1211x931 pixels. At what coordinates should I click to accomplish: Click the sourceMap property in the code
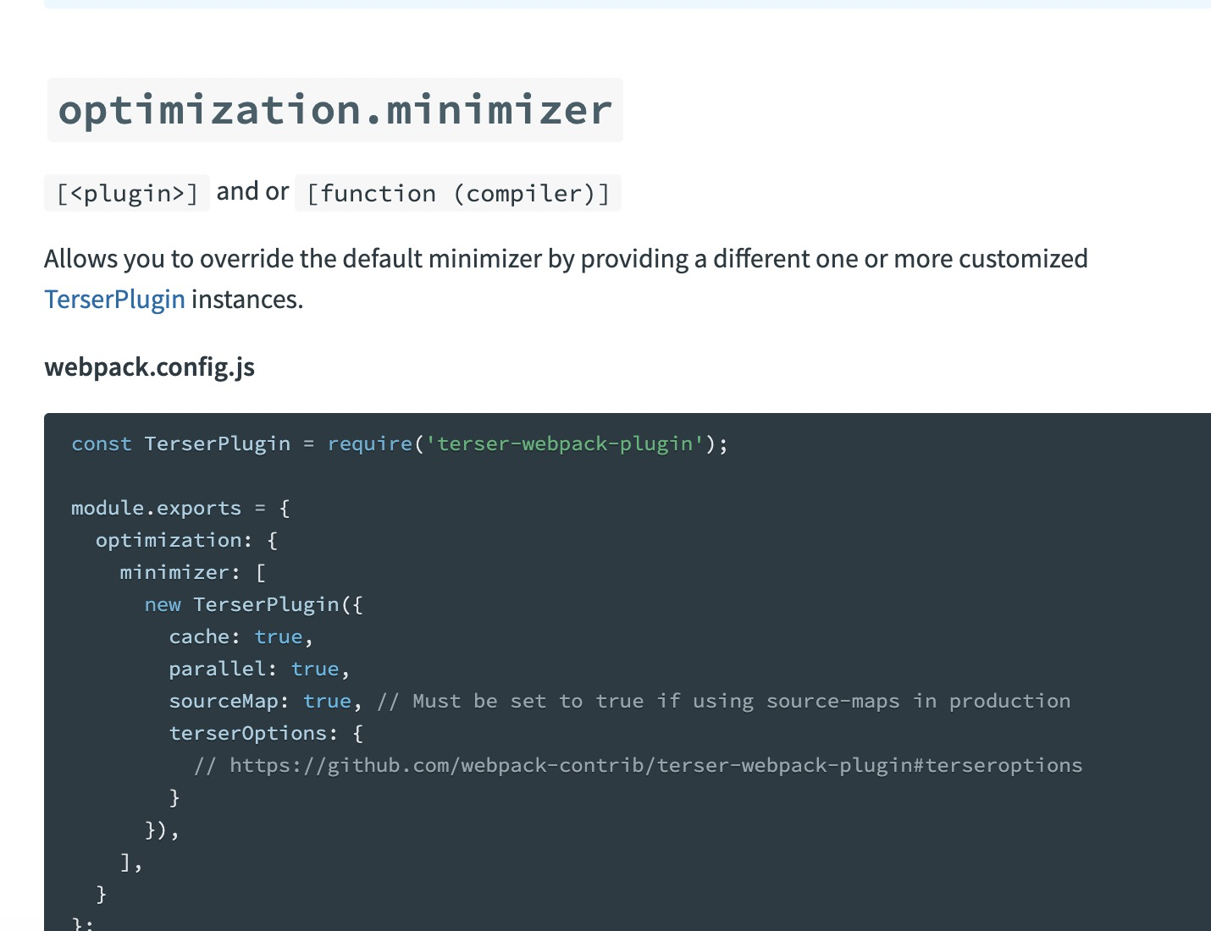[224, 702]
